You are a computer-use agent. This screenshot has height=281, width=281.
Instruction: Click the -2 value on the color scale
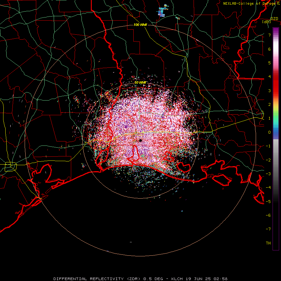[x=268, y=160]
